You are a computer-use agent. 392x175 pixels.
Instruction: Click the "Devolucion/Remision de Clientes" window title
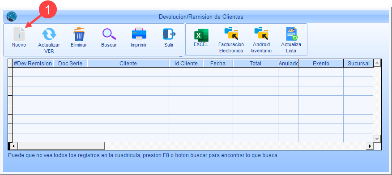[x=201, y=17]
